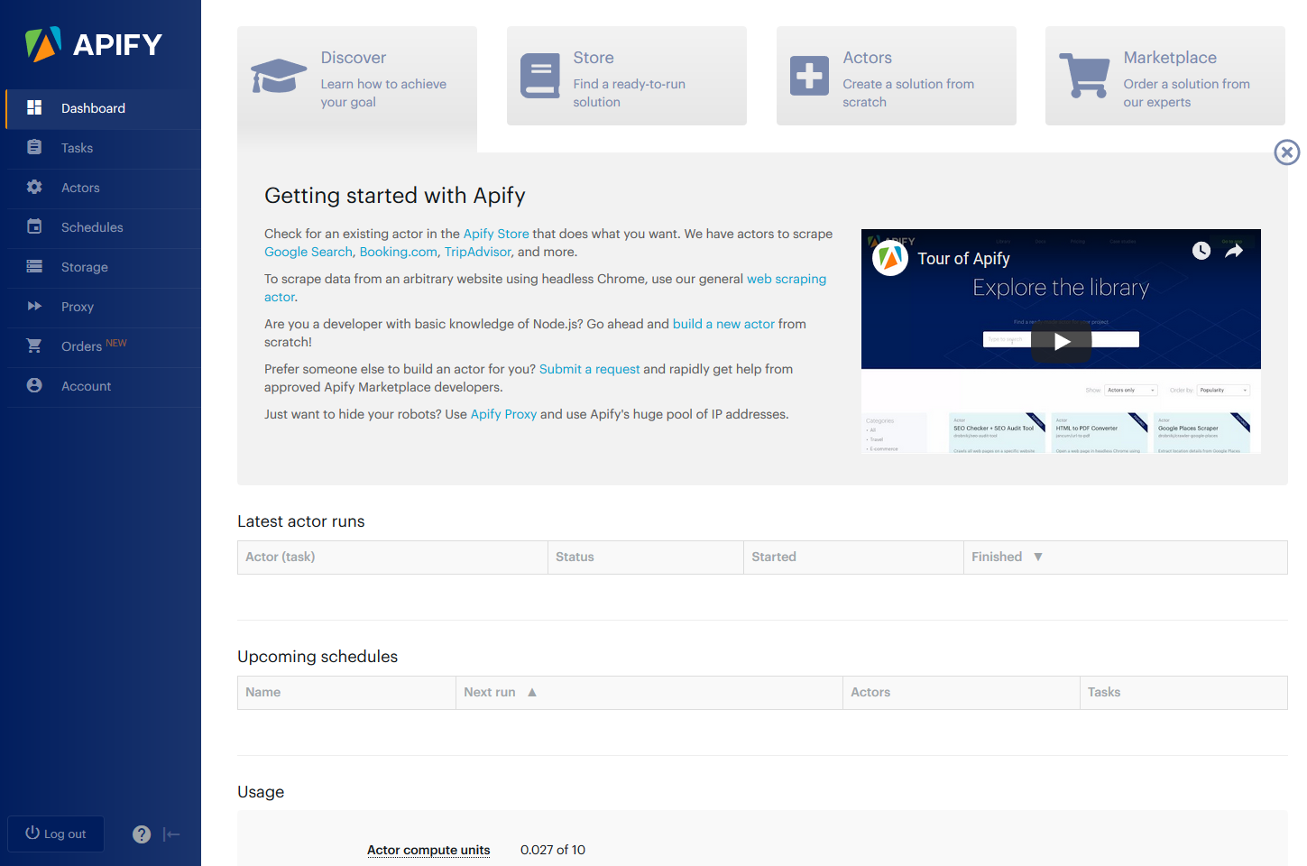Click the video share arrow icon
This screenshot has width=1307, height=866.
(1234, 251)
